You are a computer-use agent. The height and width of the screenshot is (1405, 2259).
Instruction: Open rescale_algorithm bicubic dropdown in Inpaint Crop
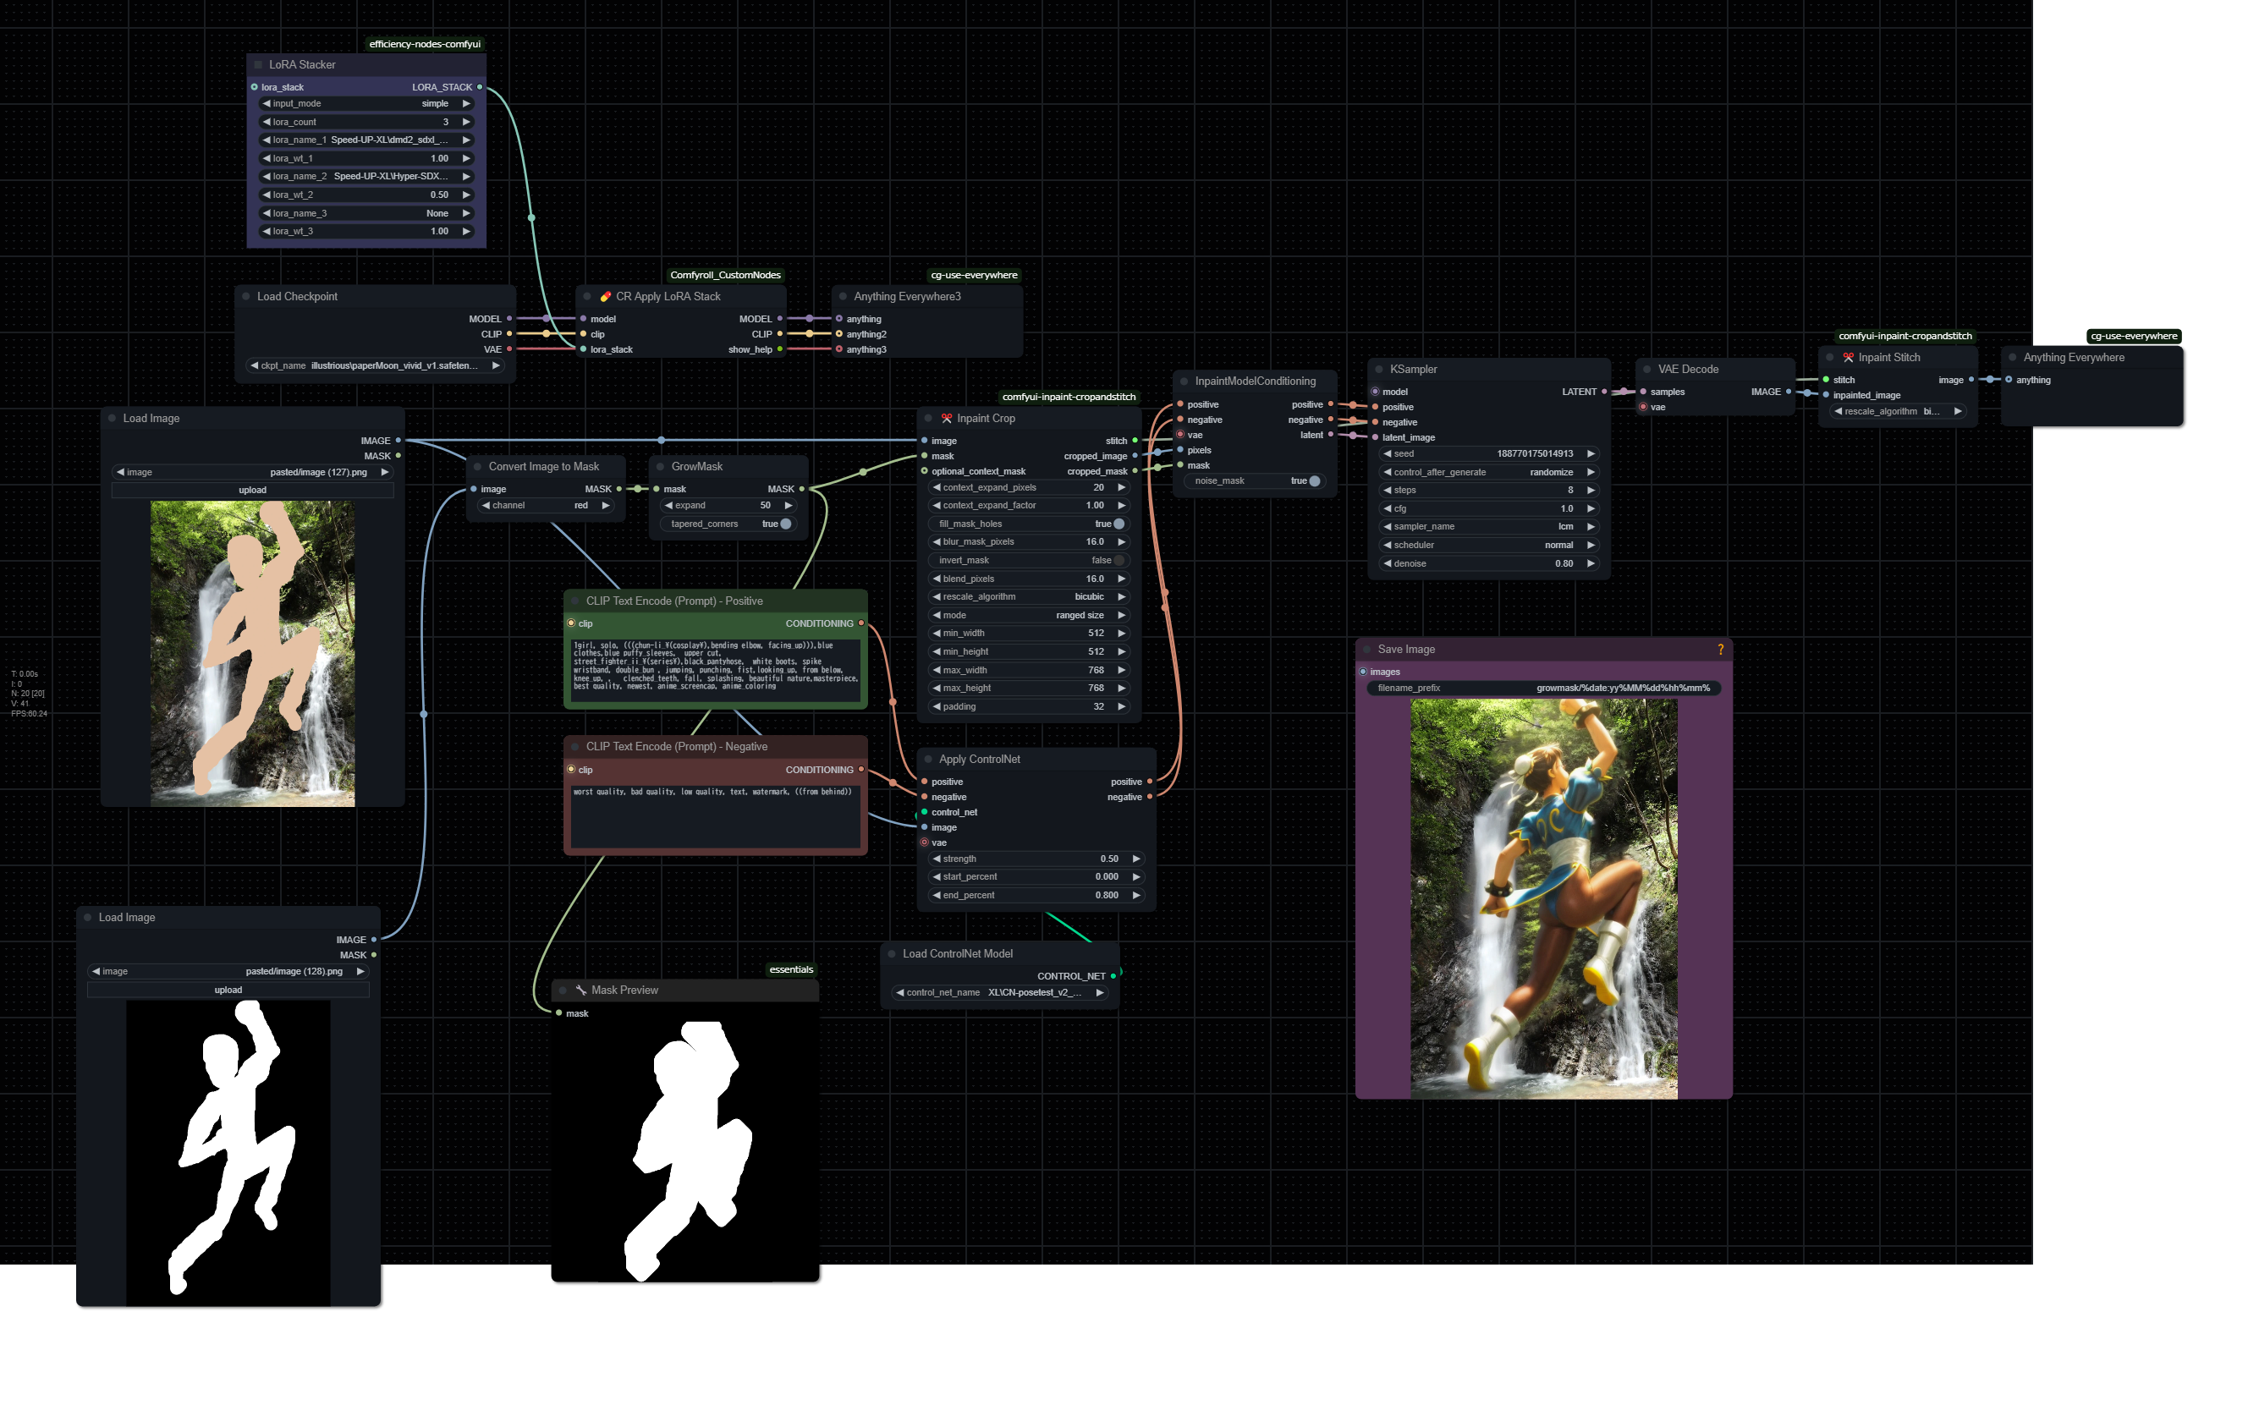click(x=1030, y=596)
